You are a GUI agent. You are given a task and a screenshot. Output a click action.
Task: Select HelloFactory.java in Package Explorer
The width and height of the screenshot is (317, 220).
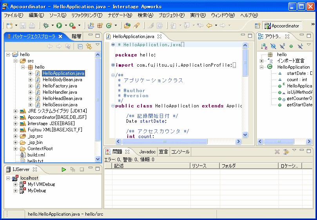point(60,86)
